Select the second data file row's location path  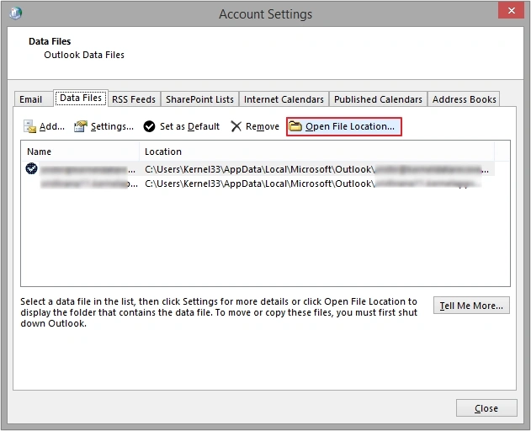313,184
